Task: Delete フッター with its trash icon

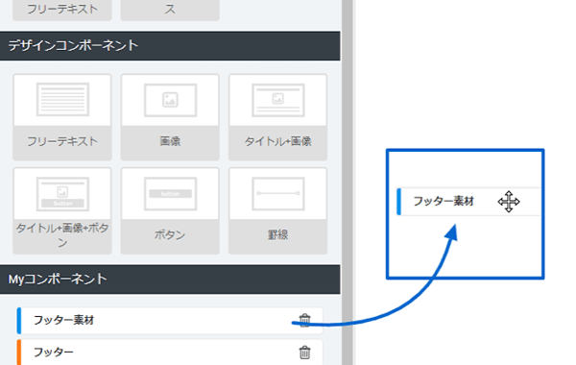Action: click(x=304, y=353)
